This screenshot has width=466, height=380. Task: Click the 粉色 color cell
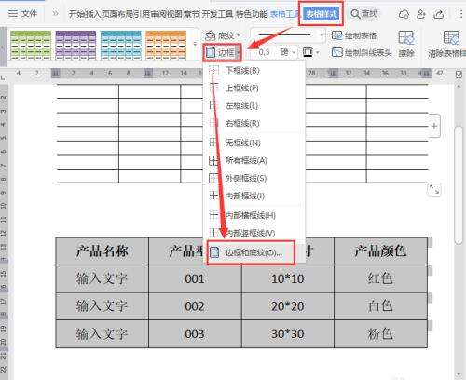coord(380,334)
